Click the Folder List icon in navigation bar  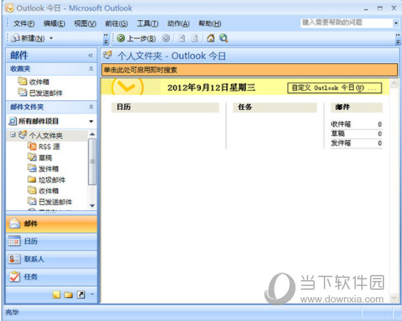click(68, 295)
